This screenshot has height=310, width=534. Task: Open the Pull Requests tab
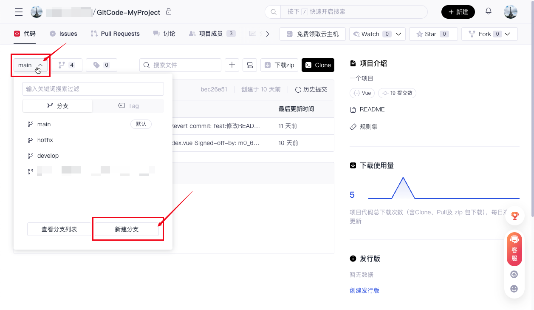(x=115, y=34)
